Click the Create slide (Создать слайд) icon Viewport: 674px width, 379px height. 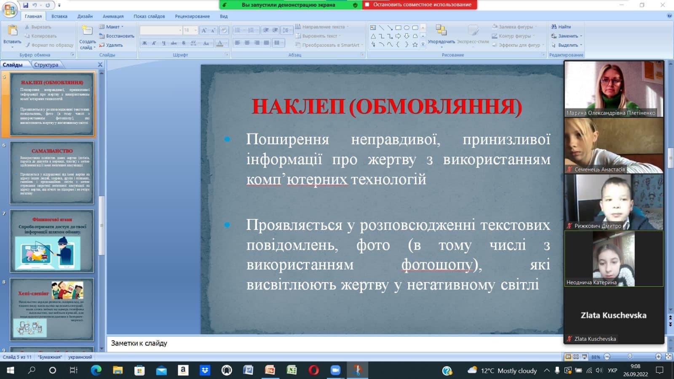pyautogui.click(x=87, y=31)
